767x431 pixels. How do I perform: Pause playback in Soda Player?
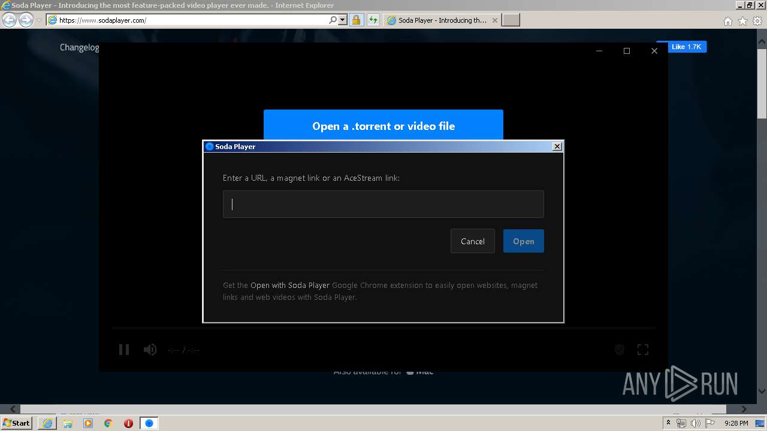(x=124, y=350)
